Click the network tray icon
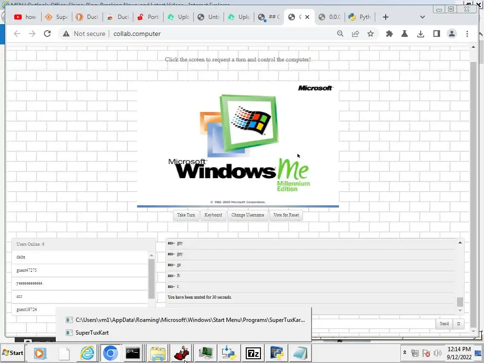 [x=415, y=353]
